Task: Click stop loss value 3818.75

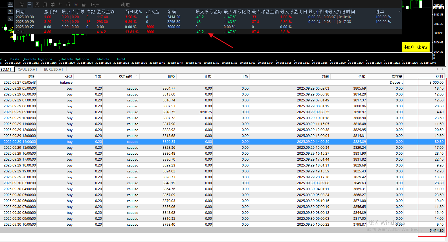Action: (x=205, y=112)
